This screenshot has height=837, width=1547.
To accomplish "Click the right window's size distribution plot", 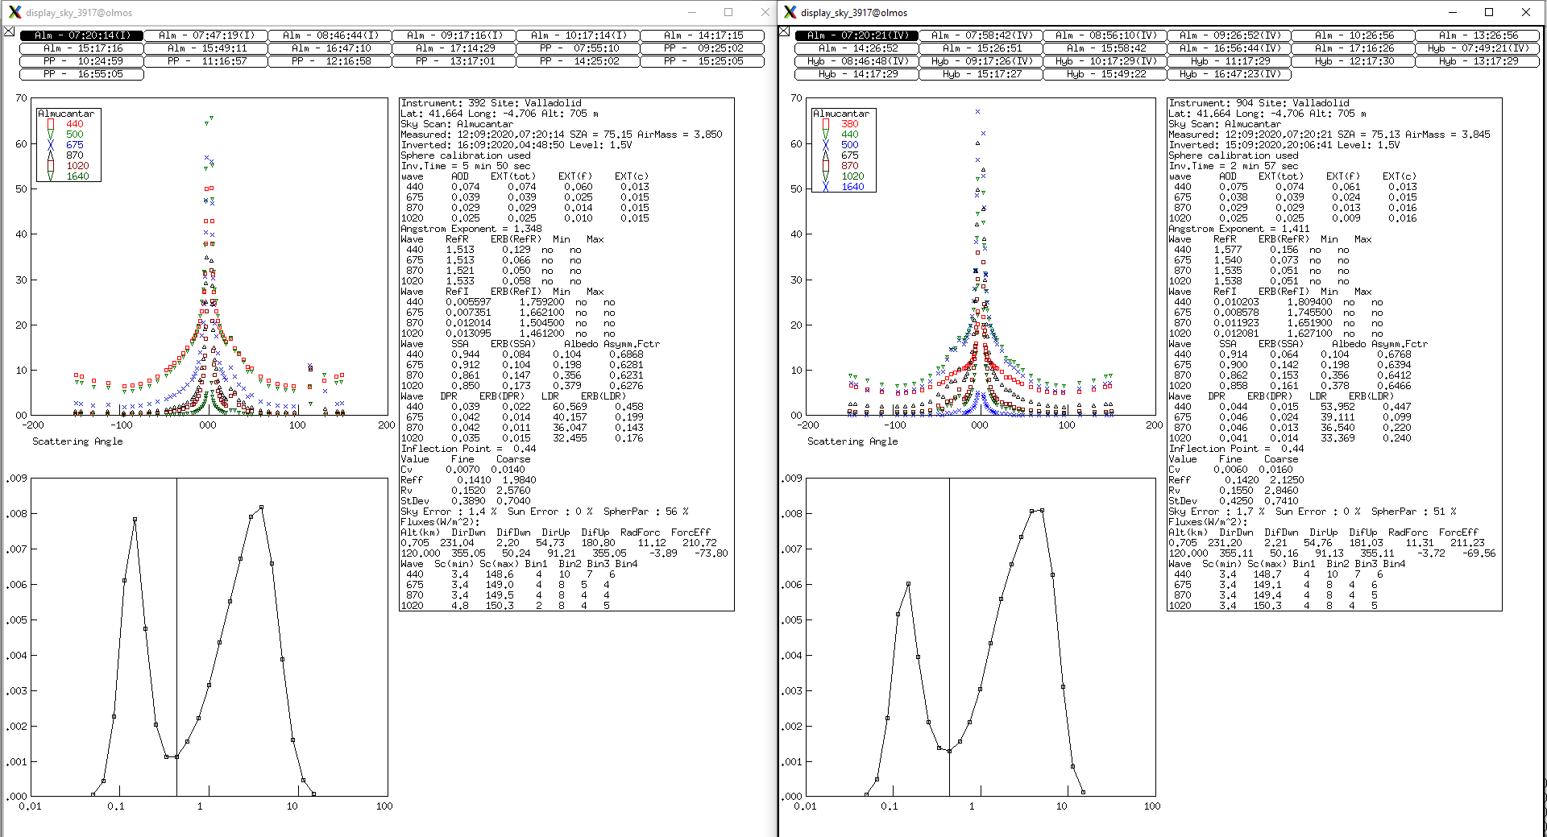I will coord(981,636).
